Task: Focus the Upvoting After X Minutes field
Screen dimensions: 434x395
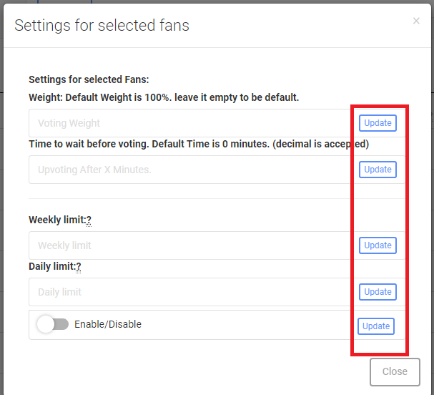Action: point(189,170)
